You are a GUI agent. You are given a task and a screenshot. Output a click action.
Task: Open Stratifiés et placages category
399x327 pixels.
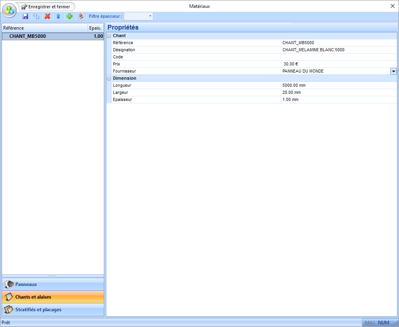53,310
